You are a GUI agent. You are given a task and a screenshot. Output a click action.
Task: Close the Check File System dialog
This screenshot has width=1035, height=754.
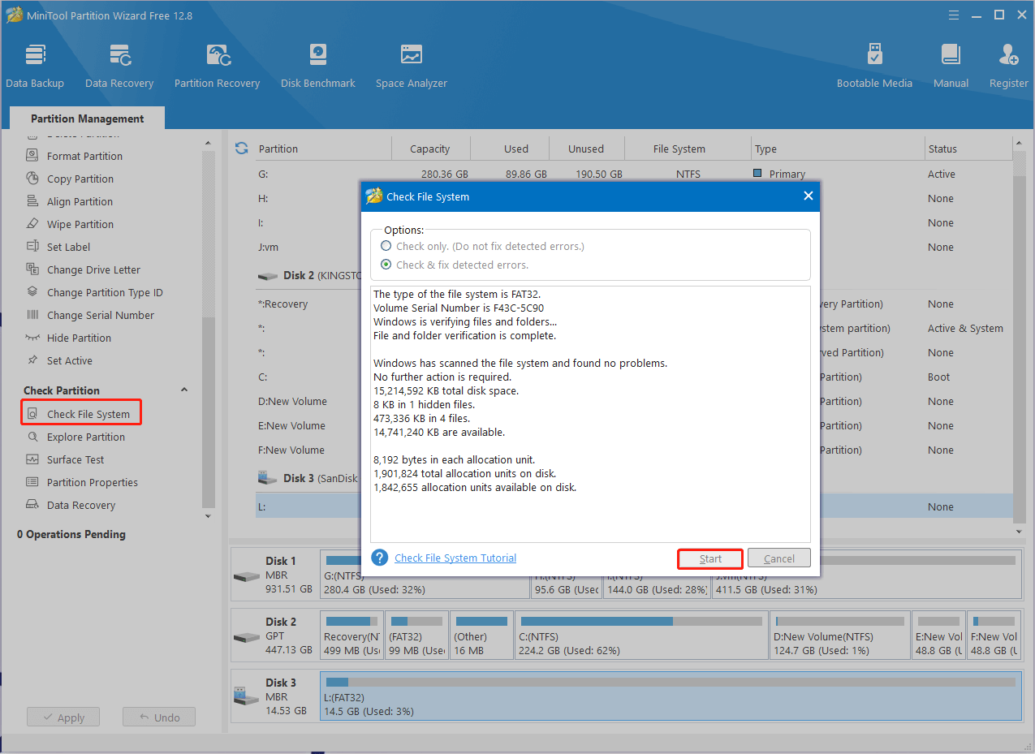click(808, 196)
